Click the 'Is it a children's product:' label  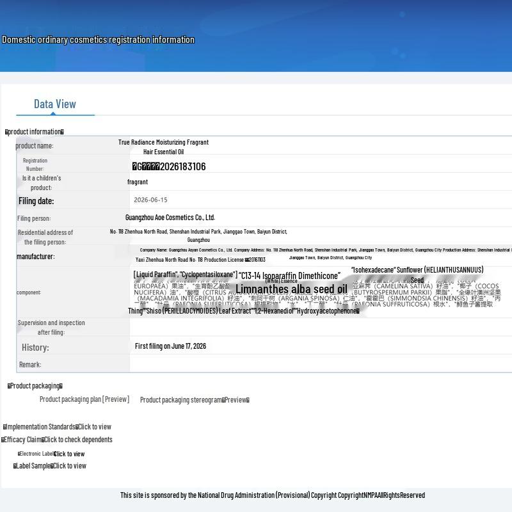click(42, 183)
